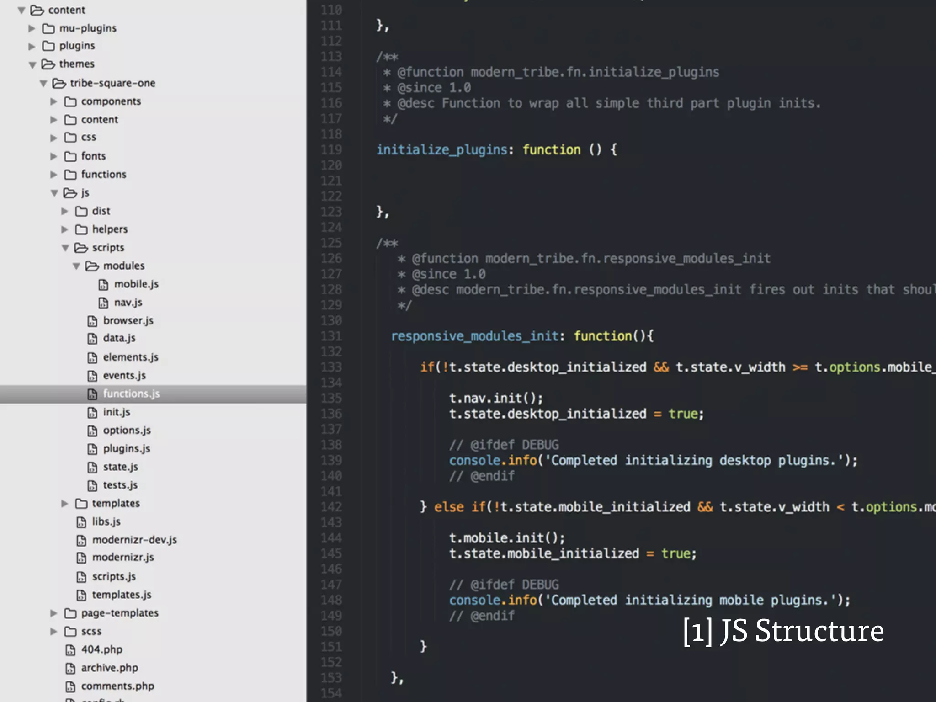Click the mobile.js file icon
936x702 pixels.
103,285
